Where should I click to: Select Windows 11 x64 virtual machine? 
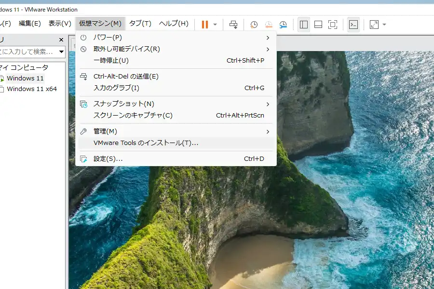(x=32, y=89)
